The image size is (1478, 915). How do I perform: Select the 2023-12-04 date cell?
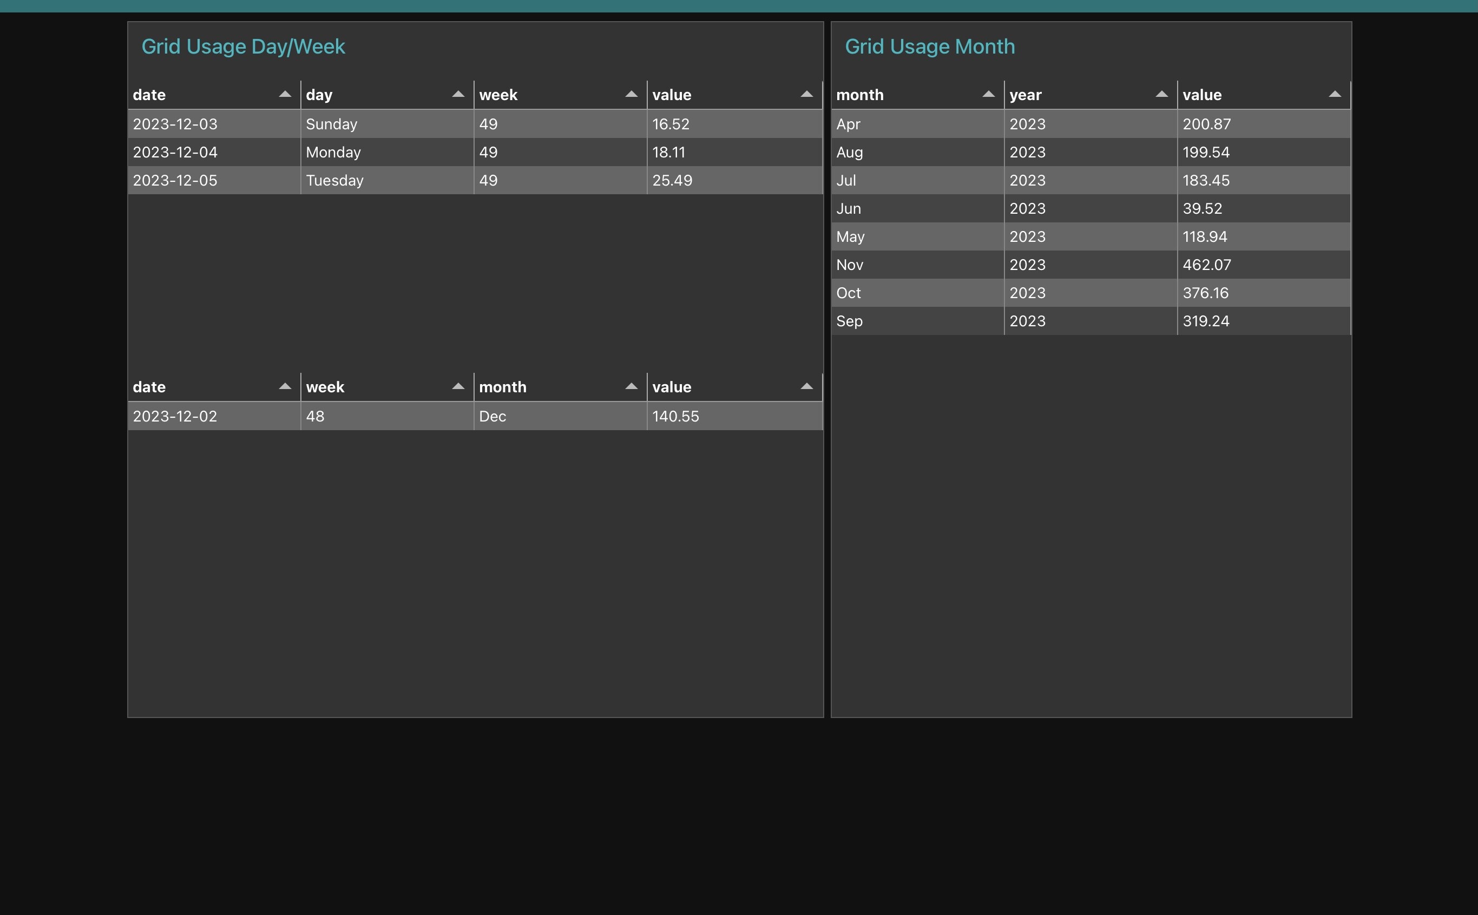(x=214, y=152)
